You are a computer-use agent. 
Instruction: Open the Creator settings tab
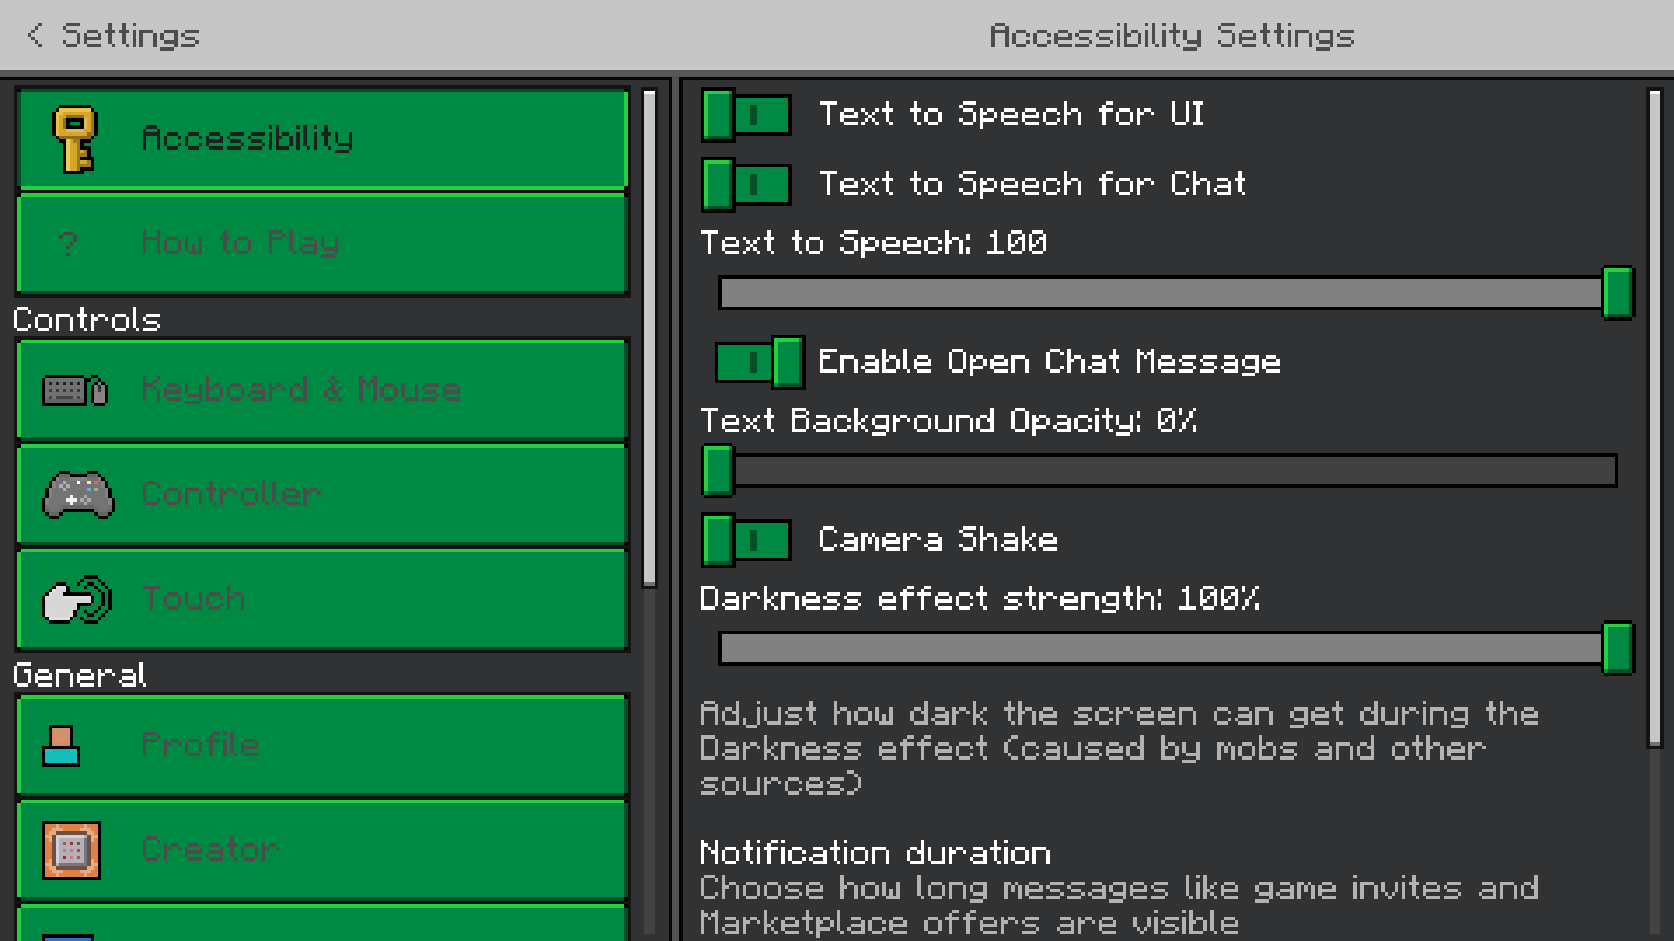[x=323, y=850]
